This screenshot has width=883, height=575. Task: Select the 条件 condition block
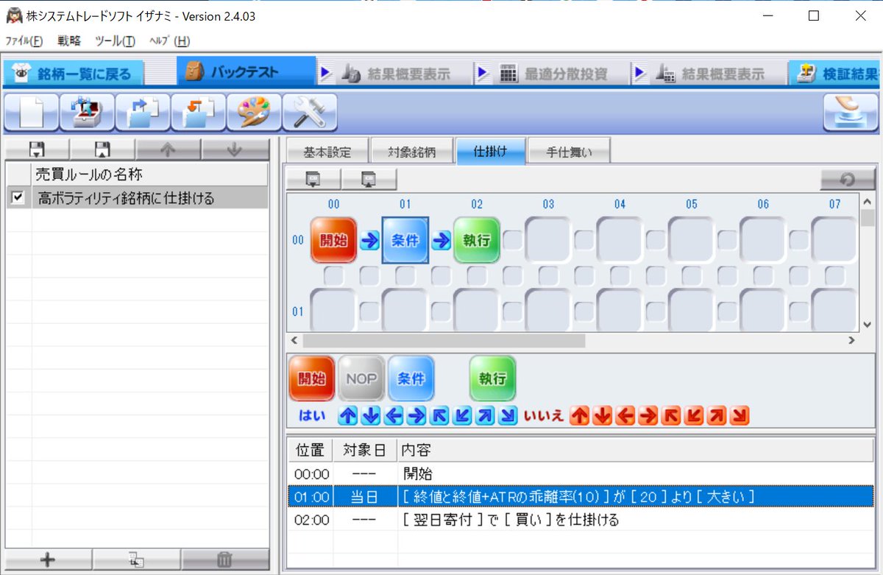pyautogui.click(x=411, y=378)
